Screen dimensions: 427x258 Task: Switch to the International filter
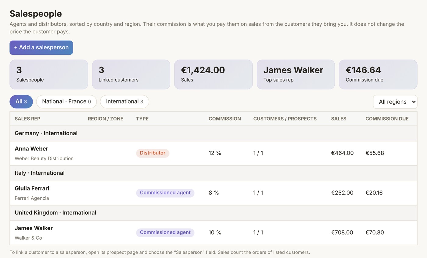[x=124, y=102]
